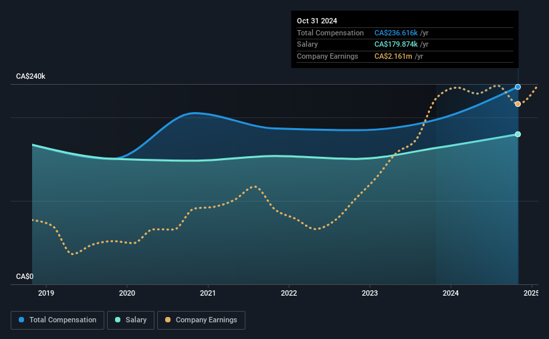Click the teal Salary endpoint marker
Image resolution: width=549 pixels, height=339 pixels.
pyautogui.click(x=518, y=134)
